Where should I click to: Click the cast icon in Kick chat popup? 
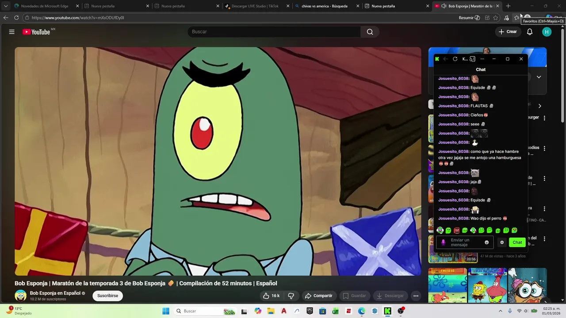pos(472,59)
